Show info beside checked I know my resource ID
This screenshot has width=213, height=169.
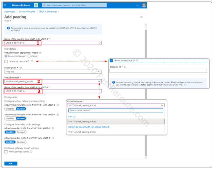pos(137,60)
